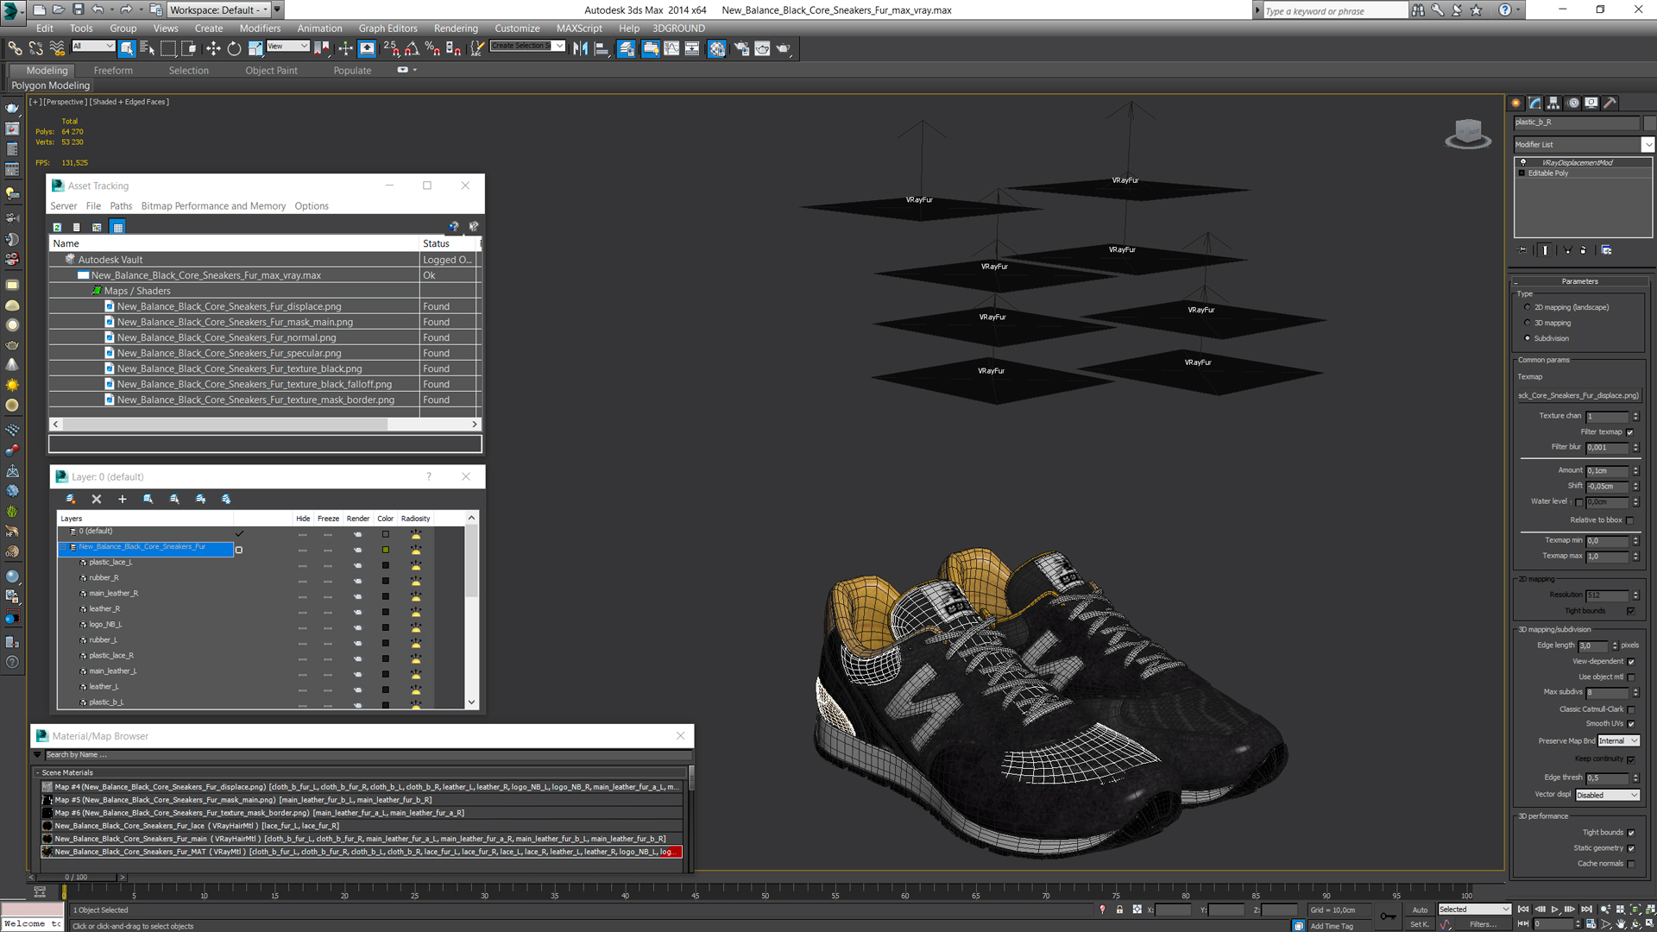Select the Subdivision type radio button
The width and height of the screenshot is (1657, 932).
pos(1528,338)
